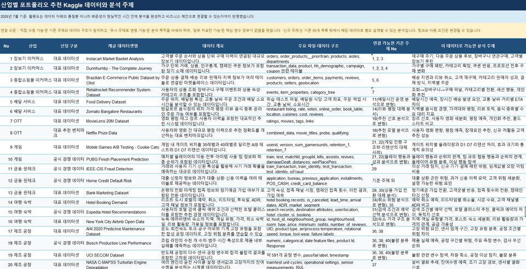Select the 'Bank Marketing Dataset' cell
The height and width of the screenshot is (269, 526).
[x=107, y=193]
